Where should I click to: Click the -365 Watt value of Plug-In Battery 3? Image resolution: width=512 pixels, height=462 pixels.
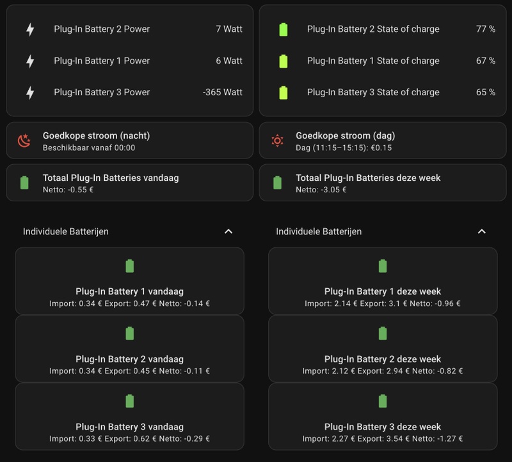[223, 92]
